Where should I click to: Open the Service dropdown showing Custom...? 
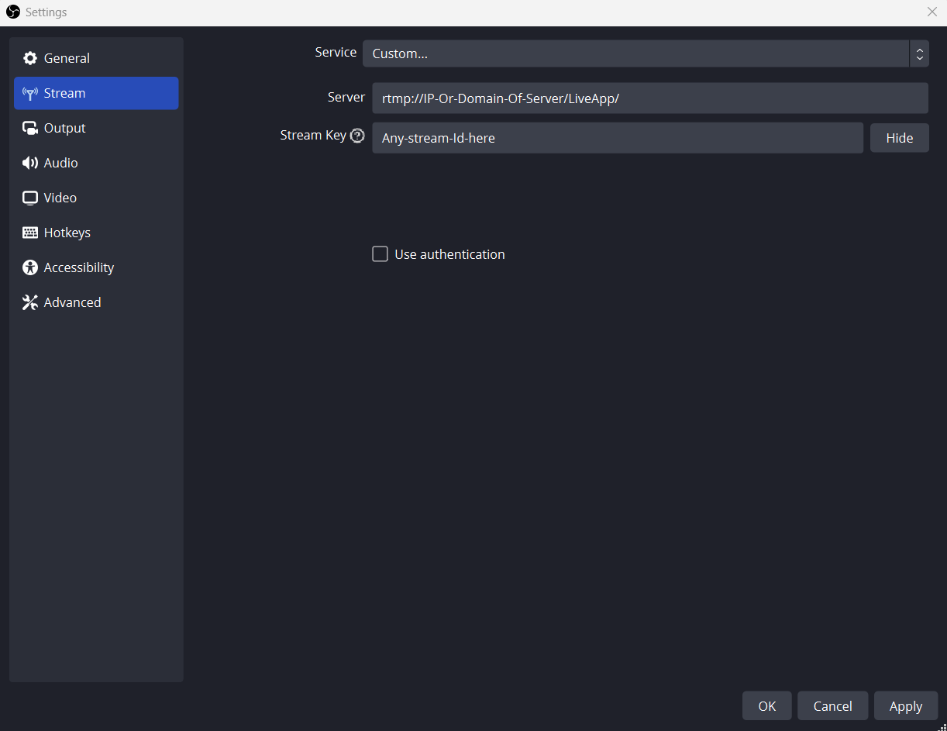646,53
